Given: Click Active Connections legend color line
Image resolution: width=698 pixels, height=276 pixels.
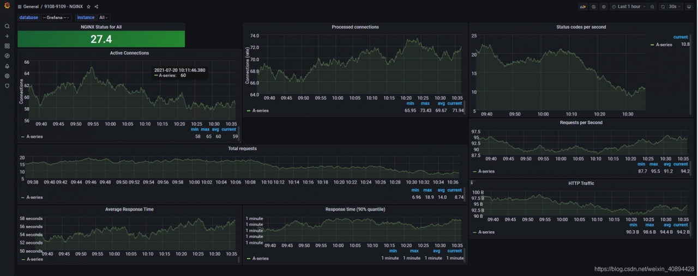Looking at the screenshot, I should tap(22, 137).
